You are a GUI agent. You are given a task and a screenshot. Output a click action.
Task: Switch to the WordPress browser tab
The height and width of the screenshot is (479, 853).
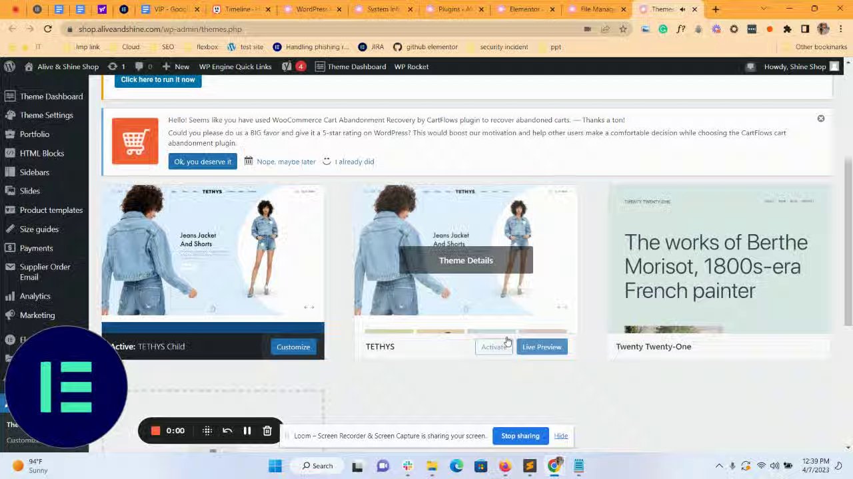click(x=313, y=9)
